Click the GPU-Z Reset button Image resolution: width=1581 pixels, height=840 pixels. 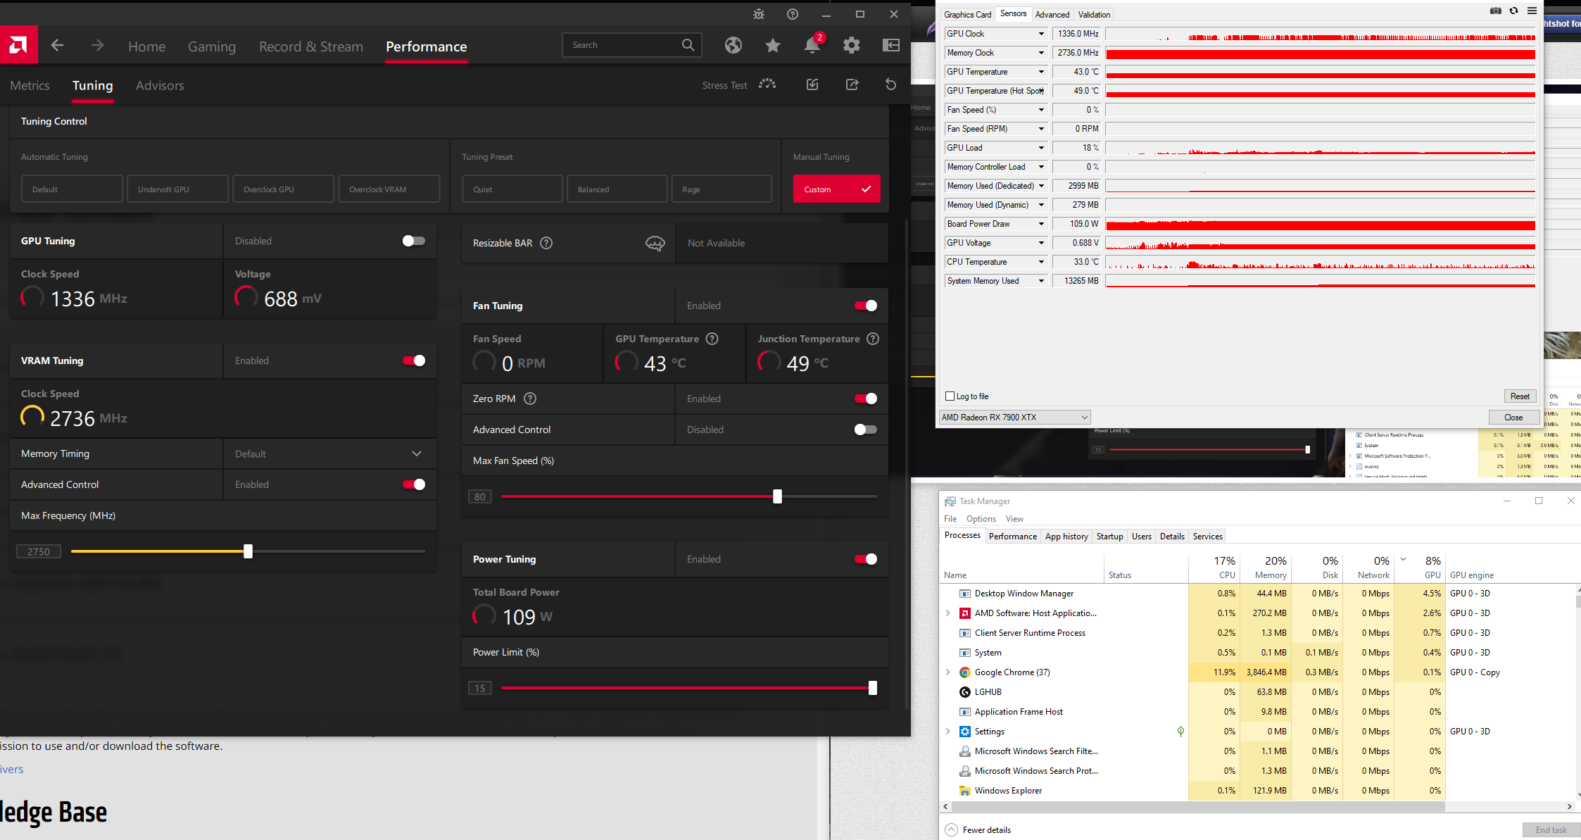(1520, 396)
